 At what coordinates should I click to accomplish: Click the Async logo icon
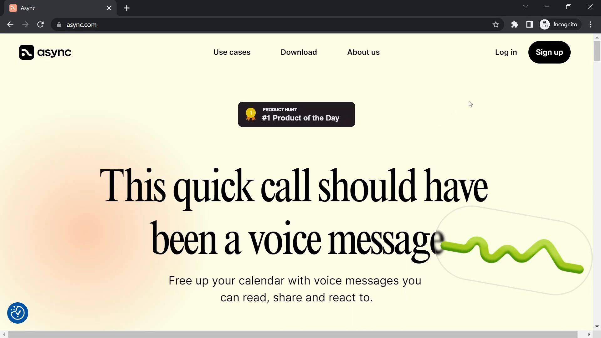point(26,52)
